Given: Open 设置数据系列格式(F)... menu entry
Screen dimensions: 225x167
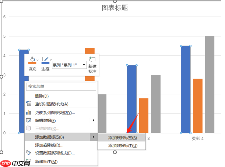Looking at the screenshot, I should point(55,153).
